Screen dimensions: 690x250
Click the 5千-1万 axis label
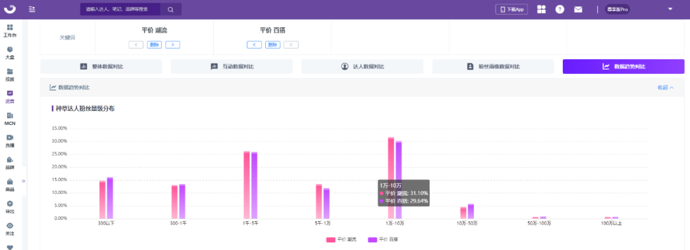(323, 224)
